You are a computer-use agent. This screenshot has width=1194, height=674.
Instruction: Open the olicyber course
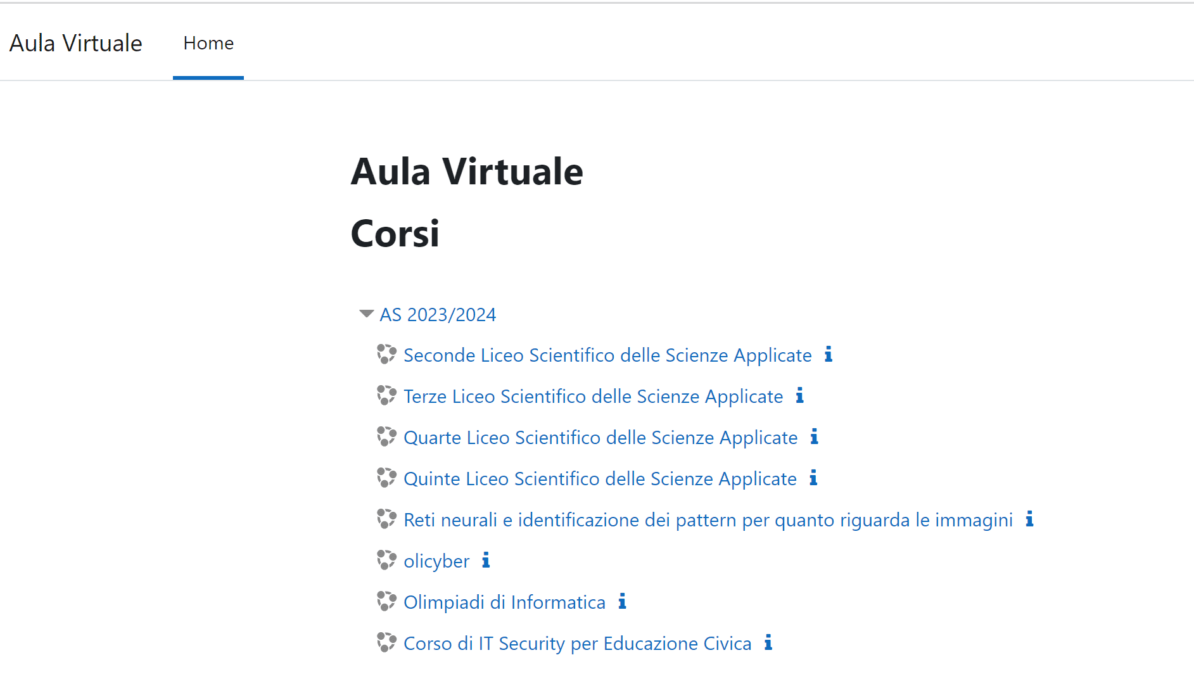tap(436, 561)
